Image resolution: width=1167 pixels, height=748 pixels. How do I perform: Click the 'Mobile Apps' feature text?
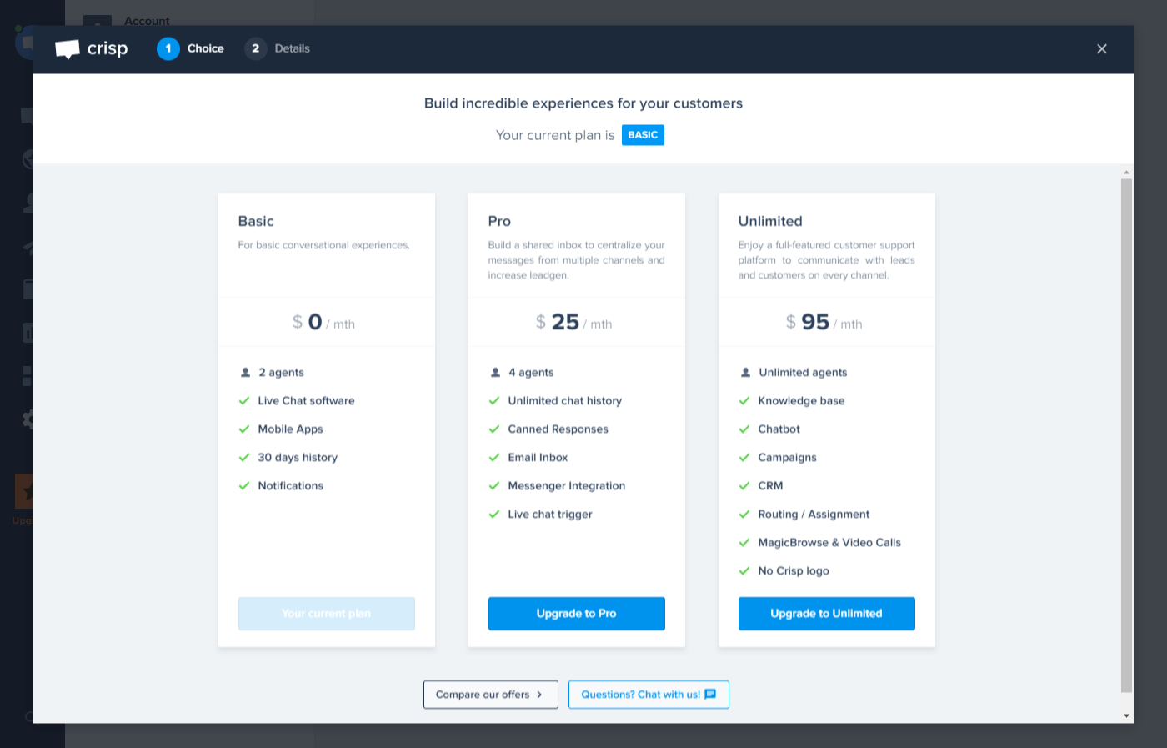point(290,429)
